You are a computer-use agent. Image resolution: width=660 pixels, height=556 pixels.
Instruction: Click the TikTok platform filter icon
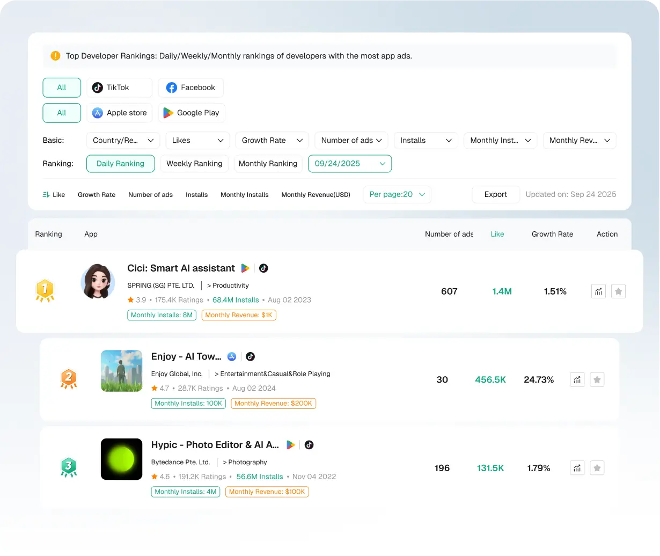click(x=98, y=87)
